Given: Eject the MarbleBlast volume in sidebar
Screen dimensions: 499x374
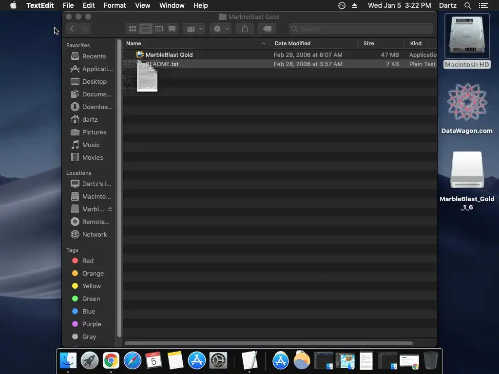Looking at the screenshot, I should tap(110, 209).
